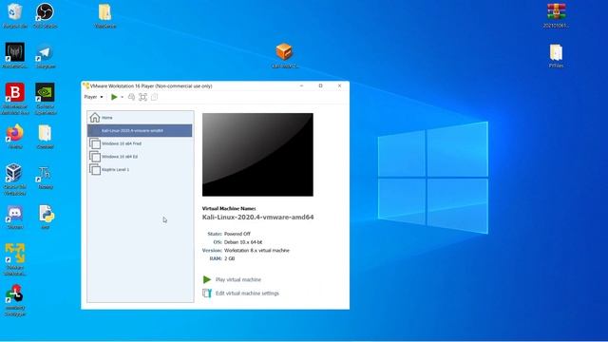
Task: Select the document folder beside Firefox
Action: point(45,137)
